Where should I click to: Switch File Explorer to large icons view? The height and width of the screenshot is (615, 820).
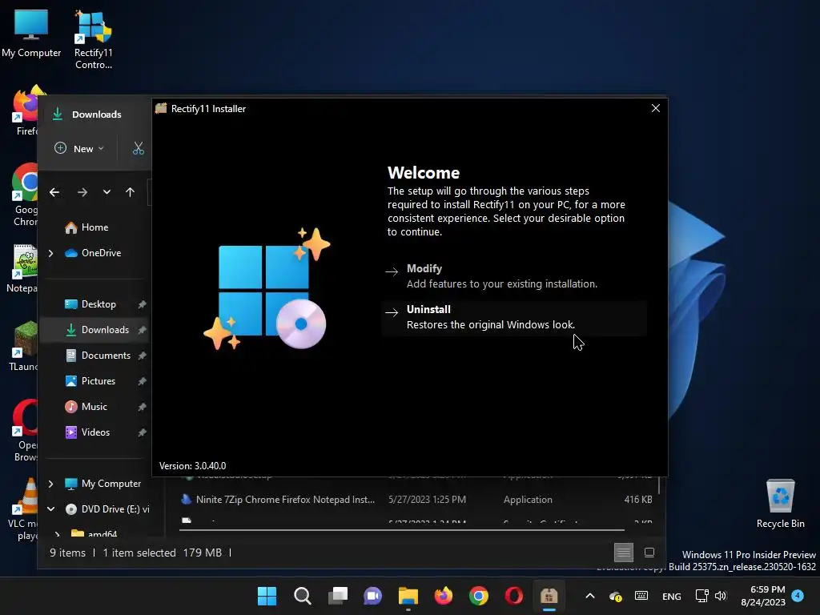(649, 553)
